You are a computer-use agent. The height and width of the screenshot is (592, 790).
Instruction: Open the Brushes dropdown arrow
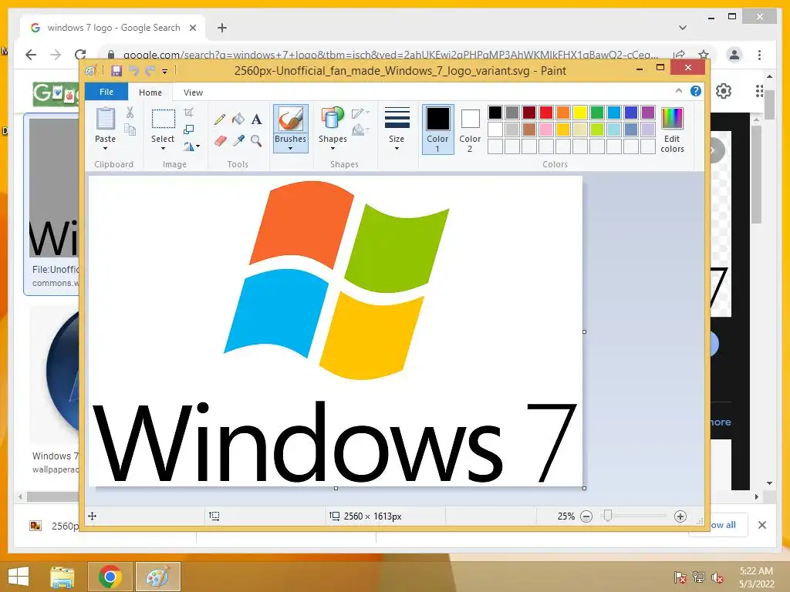[x=290, y=149]
